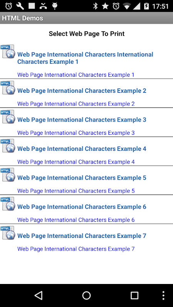Open bold title Web Page International Characters Example 6
This screenshot has width=173, height=307.
pos(82,207)
